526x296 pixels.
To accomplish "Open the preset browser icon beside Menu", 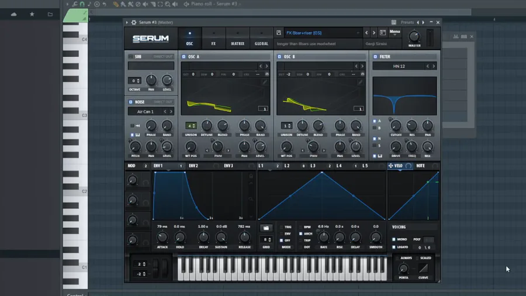I will (x=383, y=33).
